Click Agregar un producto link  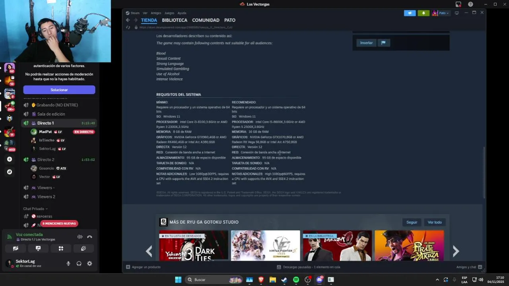[143, 267]
